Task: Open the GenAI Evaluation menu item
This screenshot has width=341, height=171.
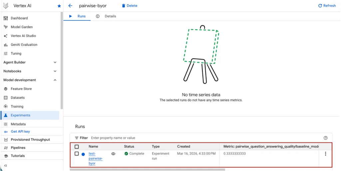Action: pyautogui.click(x=24, y=45)
